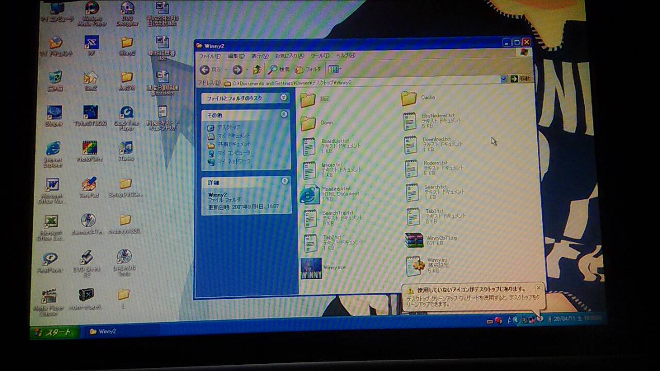Screen dimensions: 660x371
Task: Click the 移動 (Go) button
Action: pos(520,78)
